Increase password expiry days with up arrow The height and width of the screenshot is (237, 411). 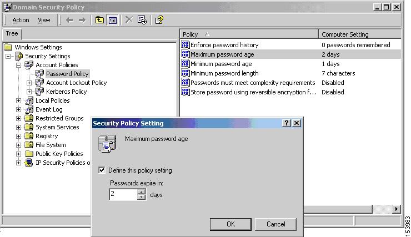(141, 191)
